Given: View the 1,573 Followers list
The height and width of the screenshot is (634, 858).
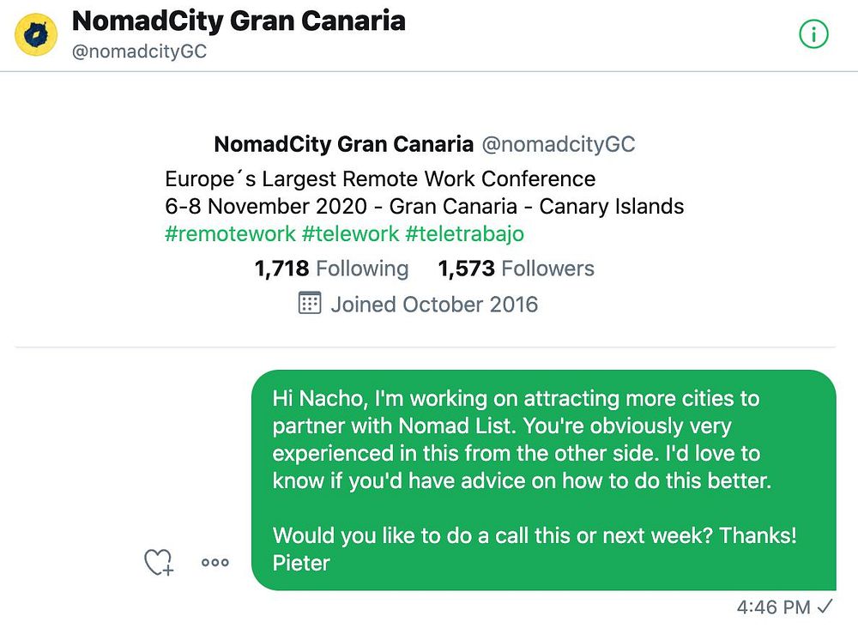Looking at the screenshot, I should point(516,269).
